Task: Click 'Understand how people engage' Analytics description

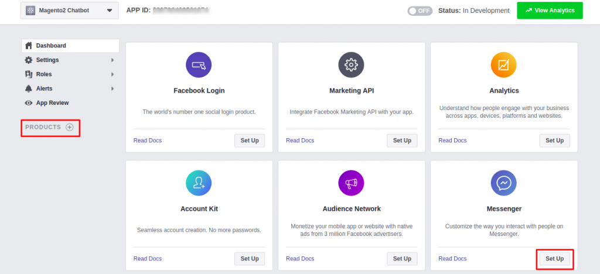Action: [504, 112]
